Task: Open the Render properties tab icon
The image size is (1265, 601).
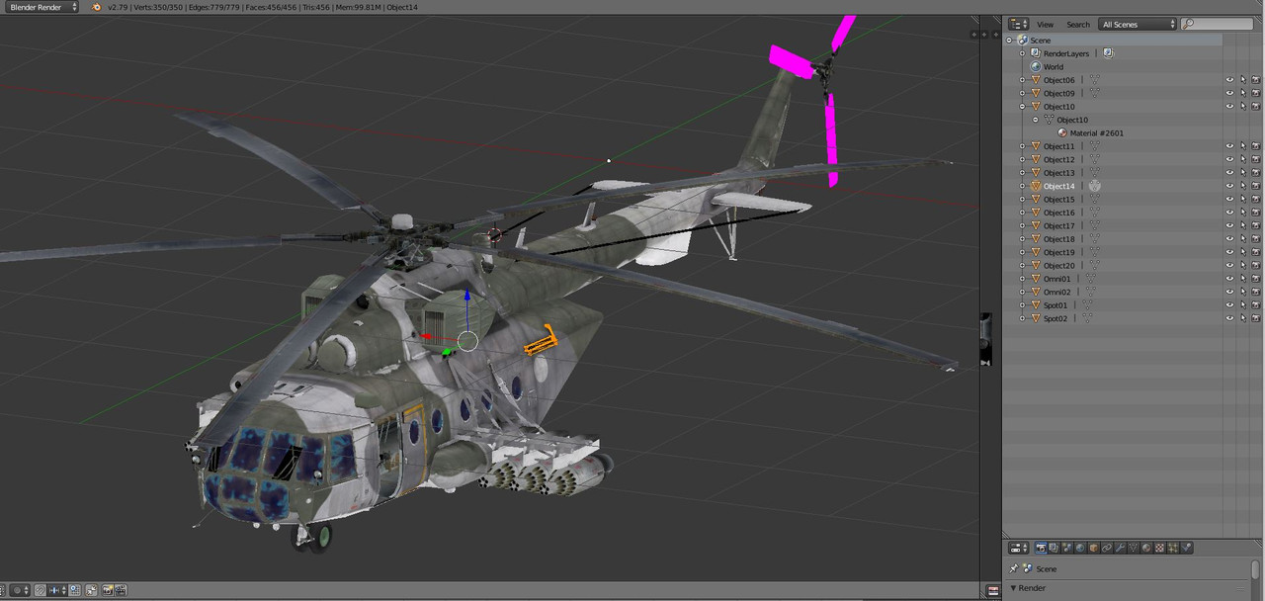Action: click(x=1041, y=548)
